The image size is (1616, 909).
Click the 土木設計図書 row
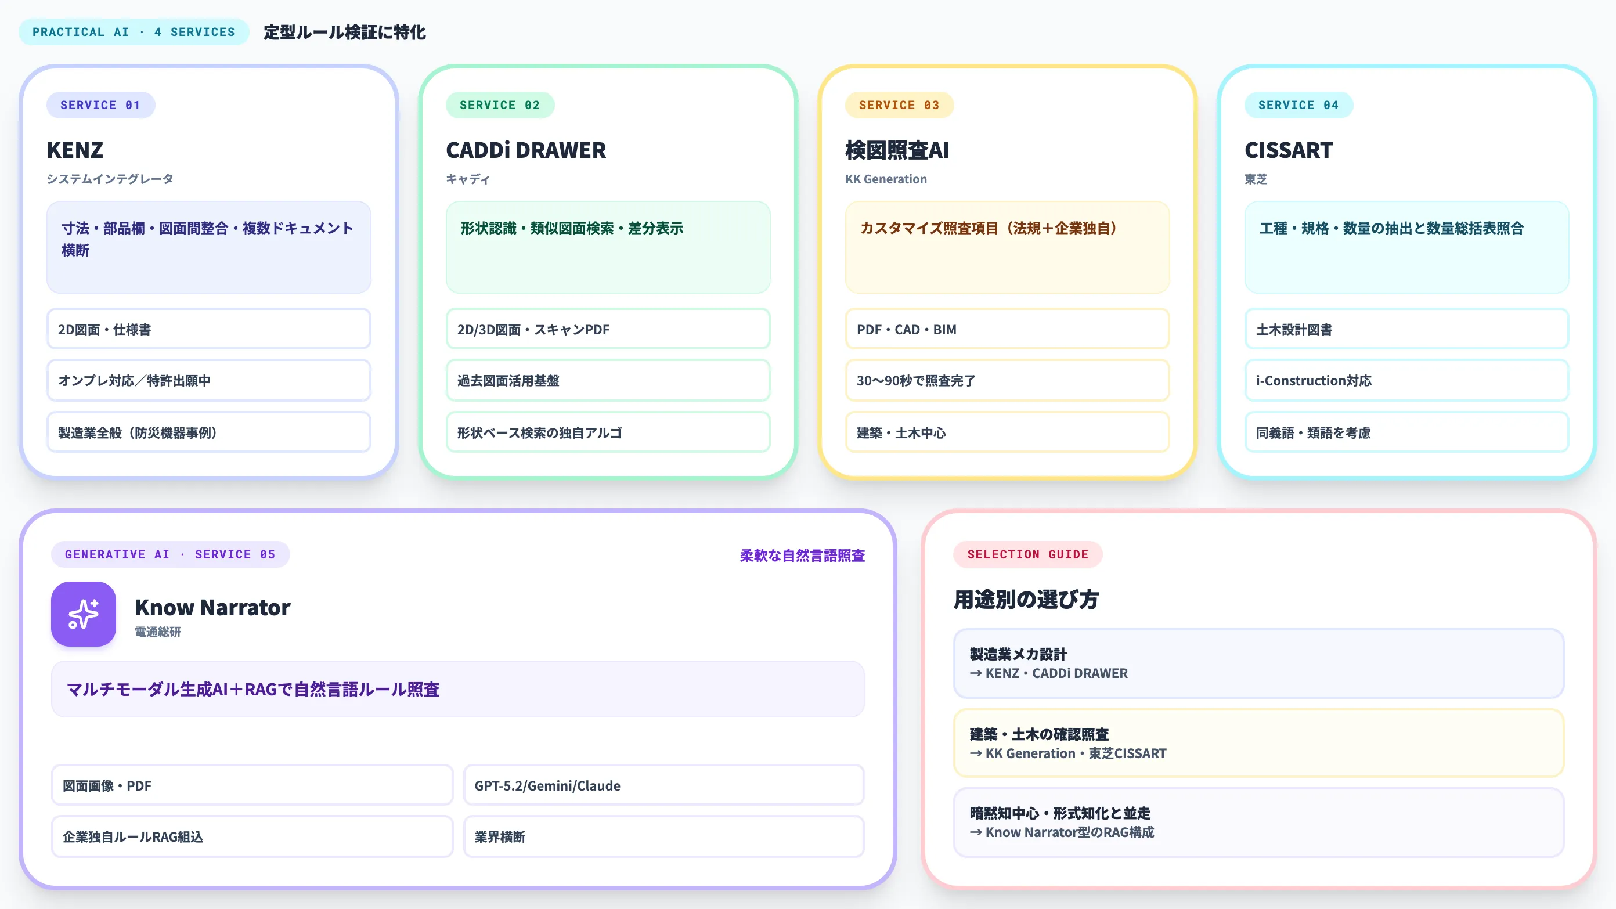[x=1406, y=329]
